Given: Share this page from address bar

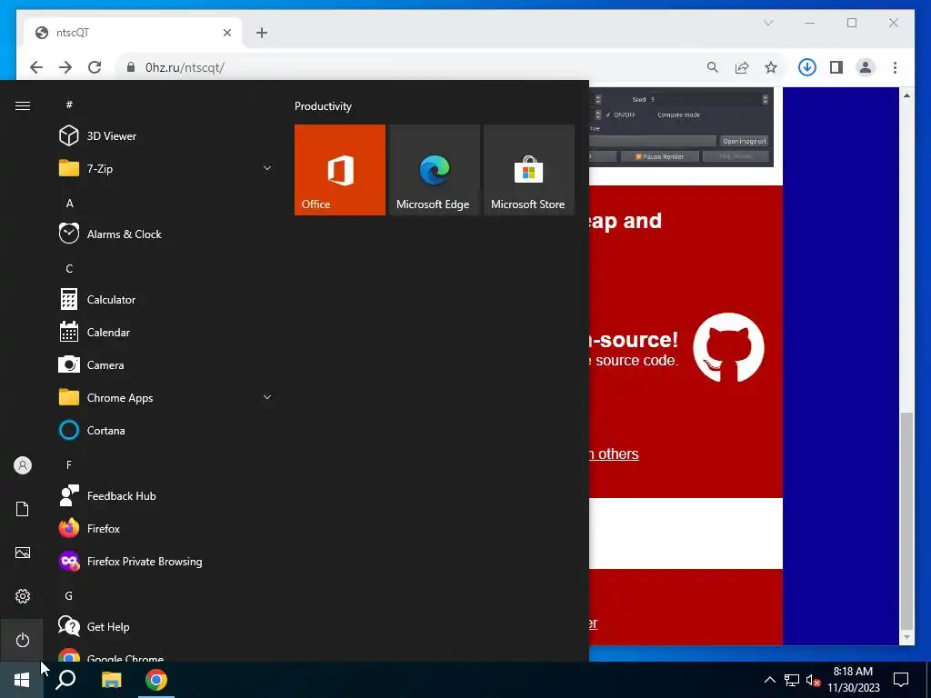Looking at the screenshot, I should tap(742, 67).
